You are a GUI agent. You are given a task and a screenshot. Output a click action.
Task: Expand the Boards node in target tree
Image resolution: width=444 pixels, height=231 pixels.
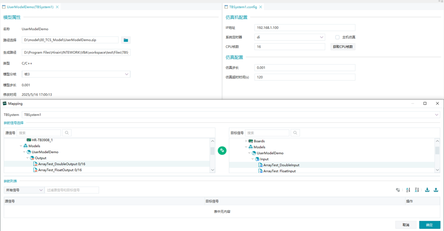246,141
